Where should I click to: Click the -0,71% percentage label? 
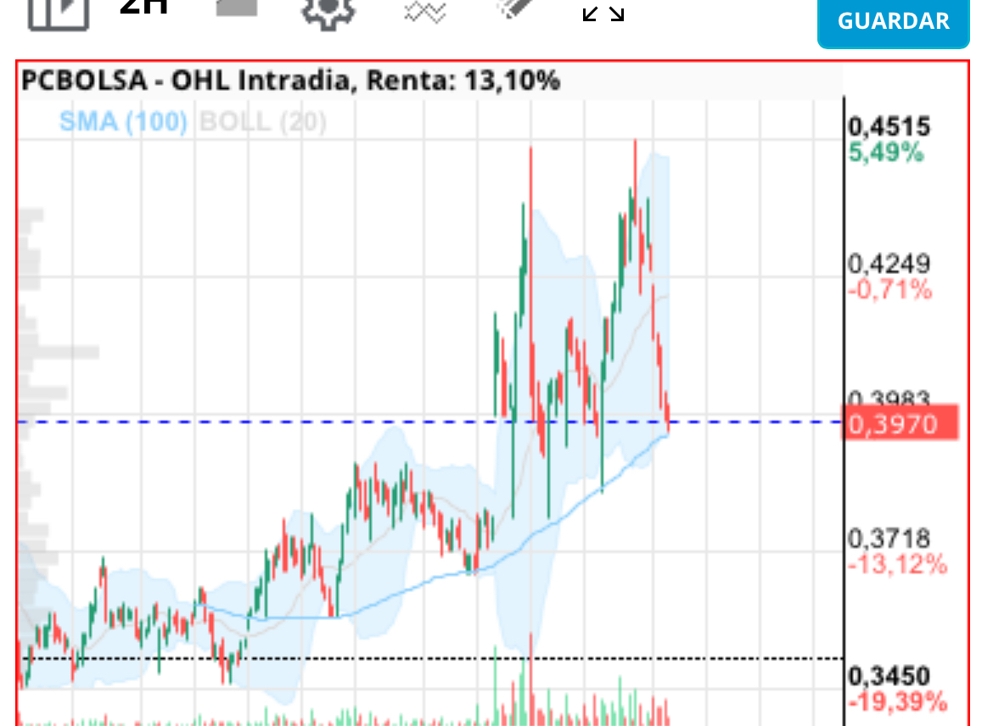point(889,291)
